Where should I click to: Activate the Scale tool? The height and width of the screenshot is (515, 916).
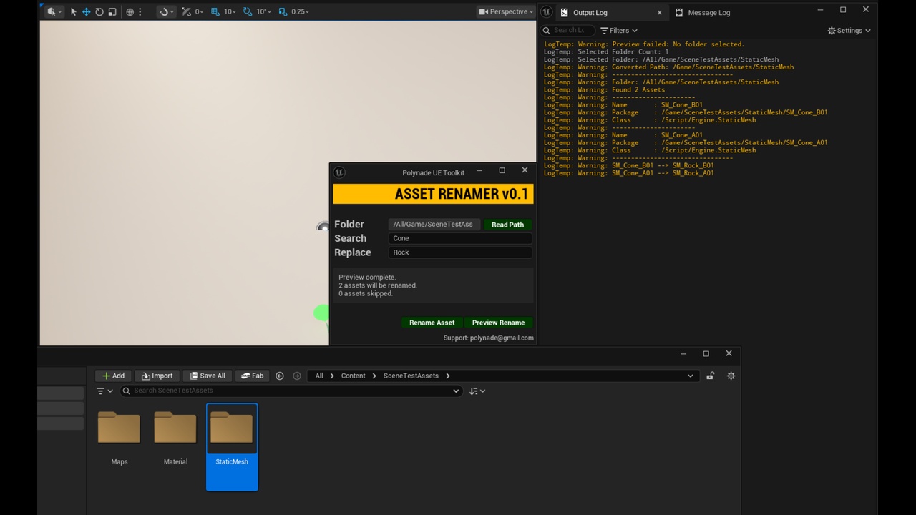pos(112,11)
